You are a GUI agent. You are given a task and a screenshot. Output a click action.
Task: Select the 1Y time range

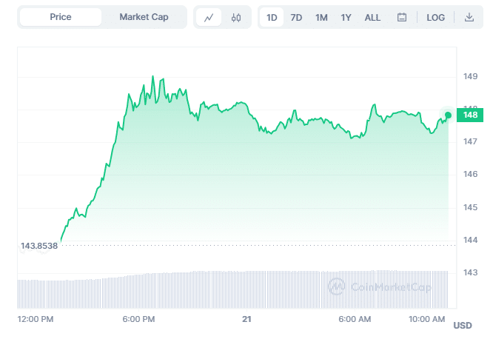tap(346, 17)
